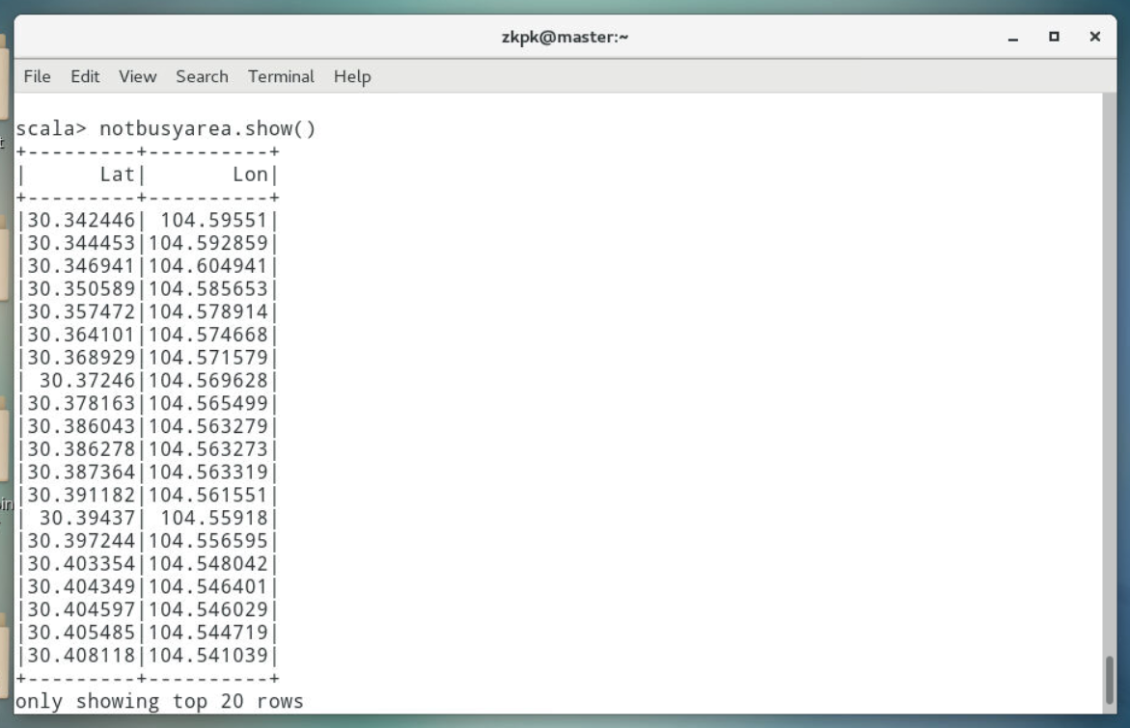This screenshot has height=728, width=1130.
Task: Open the Help menu
Action: pyautogui.click(x=352, y=76)
